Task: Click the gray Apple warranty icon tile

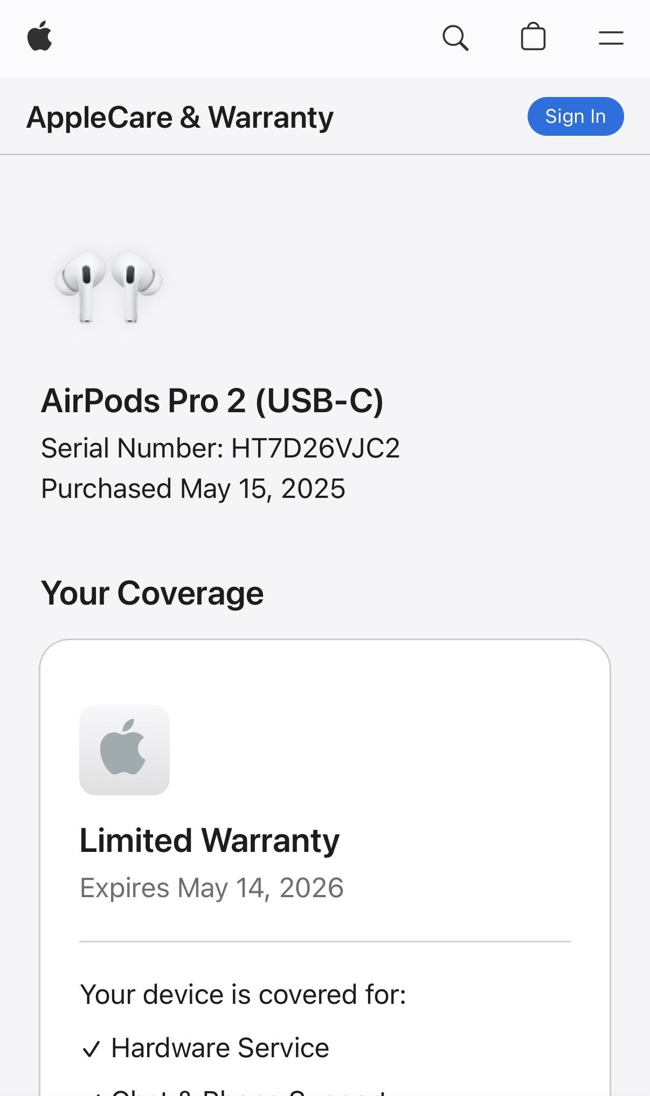Action: pyautogui.click(x=125, y=750)
